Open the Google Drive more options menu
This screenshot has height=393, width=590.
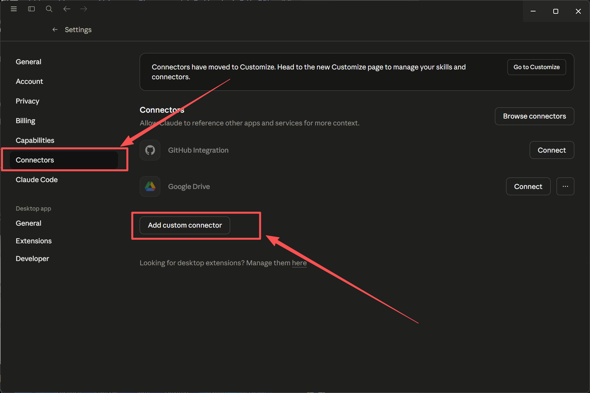[565, 186]
